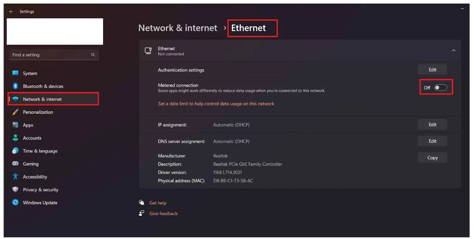Edit DNS server assignment
The image size is (474, 239).
pyautogui.click(x=432, y=141)
